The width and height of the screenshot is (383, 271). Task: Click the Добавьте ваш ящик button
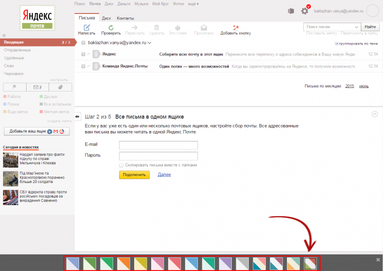coord(37,131)
